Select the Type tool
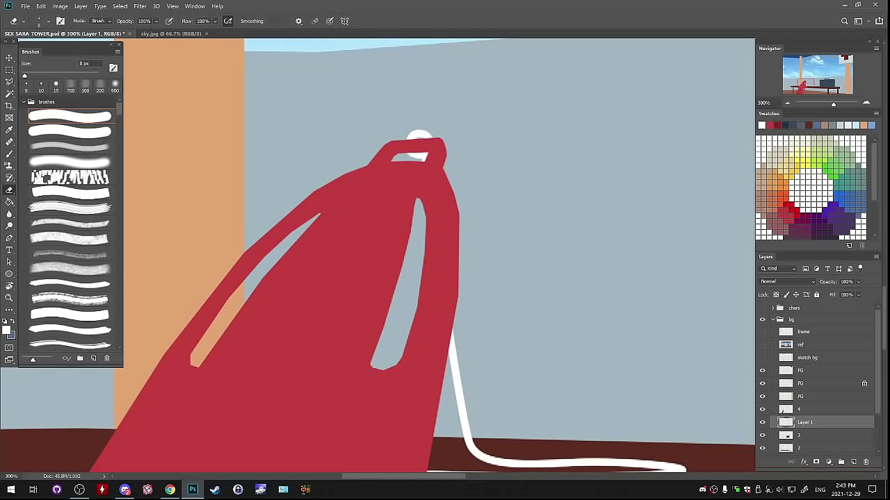This screenshot has width=890, height=500. coord(9,250)
